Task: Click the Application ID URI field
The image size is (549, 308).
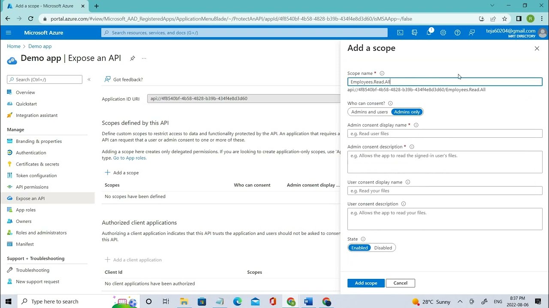Action: [244, 98]
